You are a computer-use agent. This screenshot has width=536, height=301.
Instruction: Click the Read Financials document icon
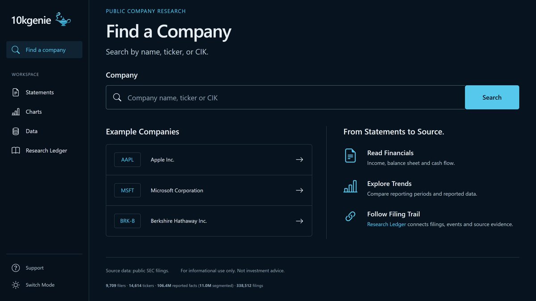click(x=350, y=156)
